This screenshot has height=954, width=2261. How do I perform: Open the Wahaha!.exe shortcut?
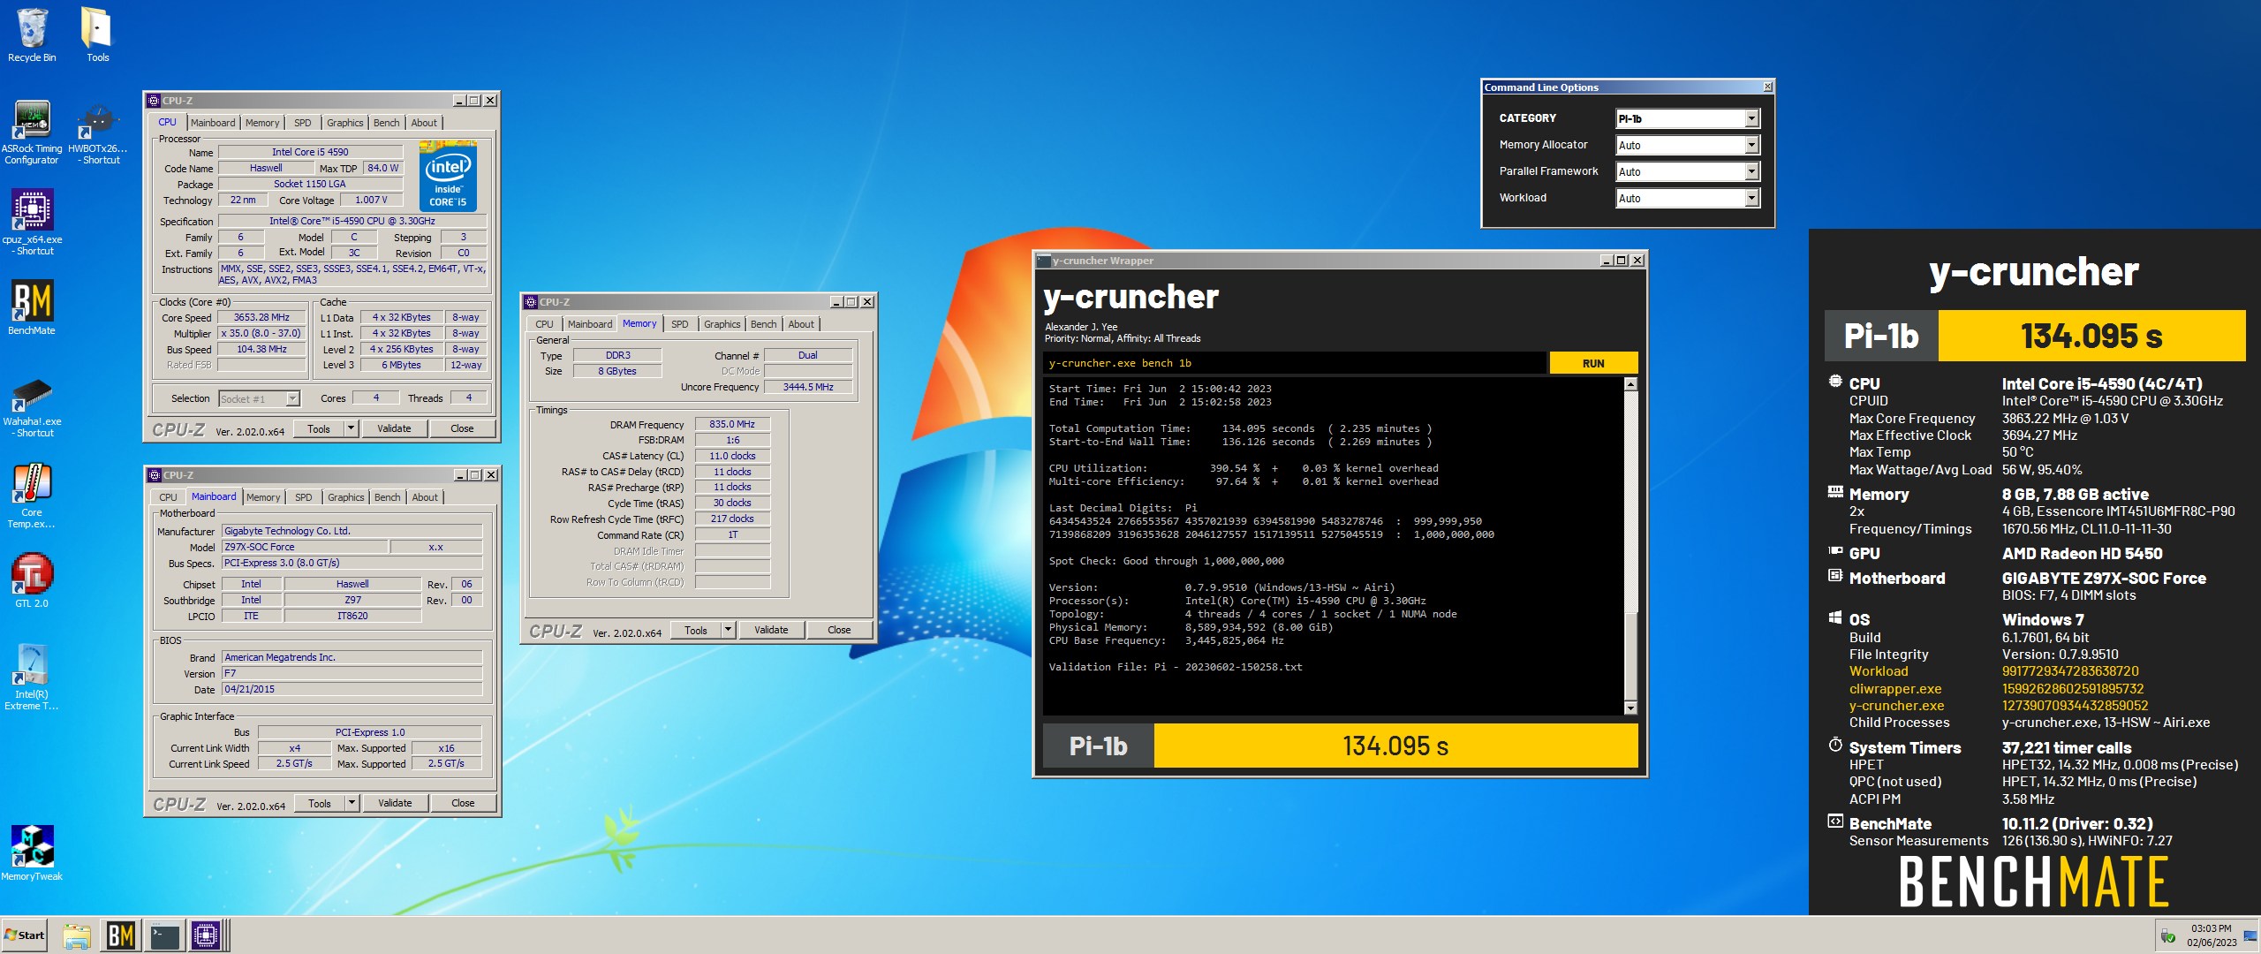32,407
